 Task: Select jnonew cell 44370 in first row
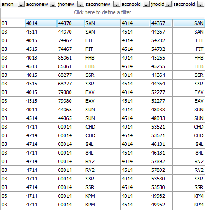71,23
